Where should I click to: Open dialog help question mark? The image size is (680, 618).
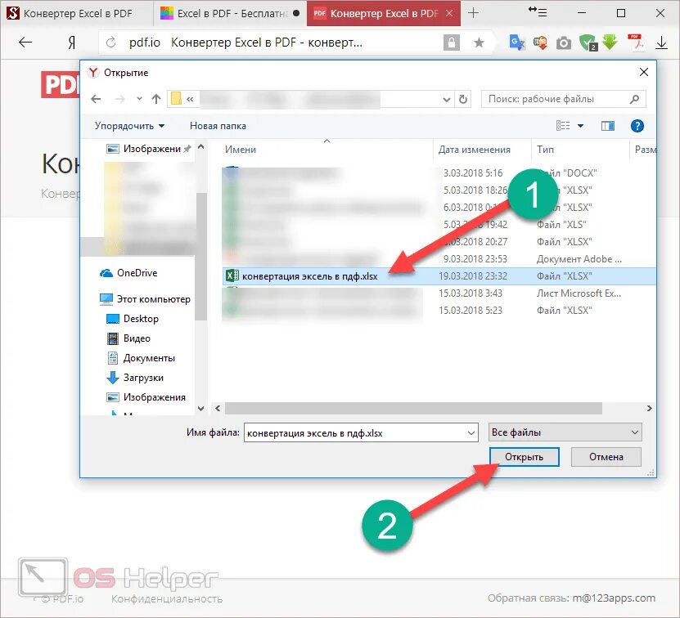tap(637, 126)
